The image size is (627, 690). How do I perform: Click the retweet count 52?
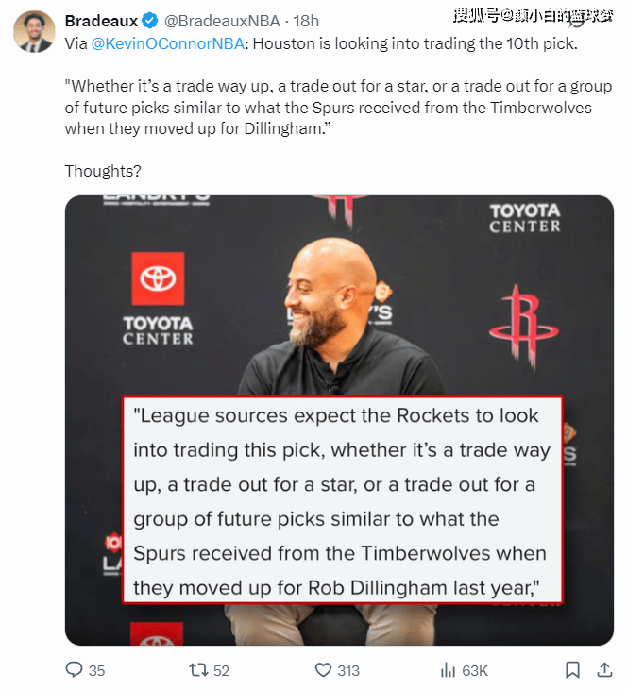(x=222, y=670)
